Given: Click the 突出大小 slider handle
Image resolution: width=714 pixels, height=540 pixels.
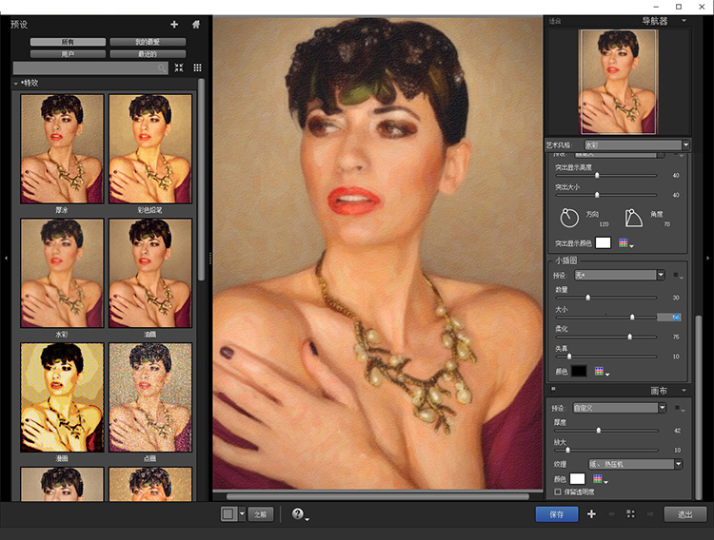Looking at the screenshot, I should tap(597, 195).
